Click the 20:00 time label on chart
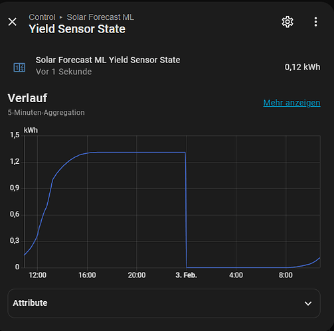 tap(137, 275)
